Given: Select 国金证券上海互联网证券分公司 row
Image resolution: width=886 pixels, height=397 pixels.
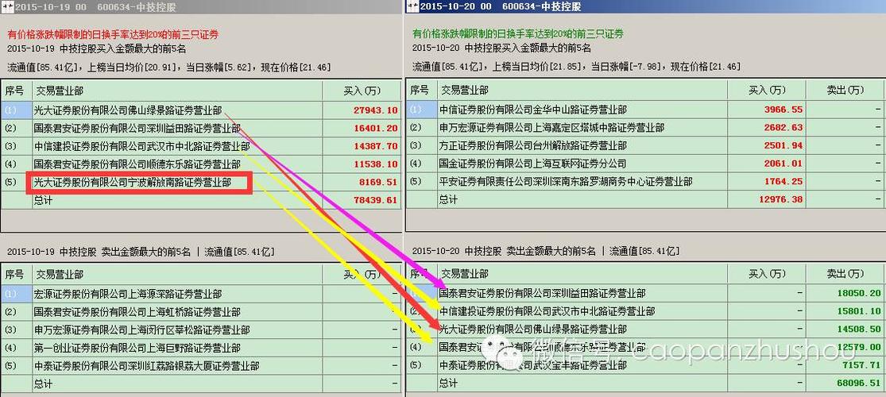Looking at the screenshot, I should 645,164.
